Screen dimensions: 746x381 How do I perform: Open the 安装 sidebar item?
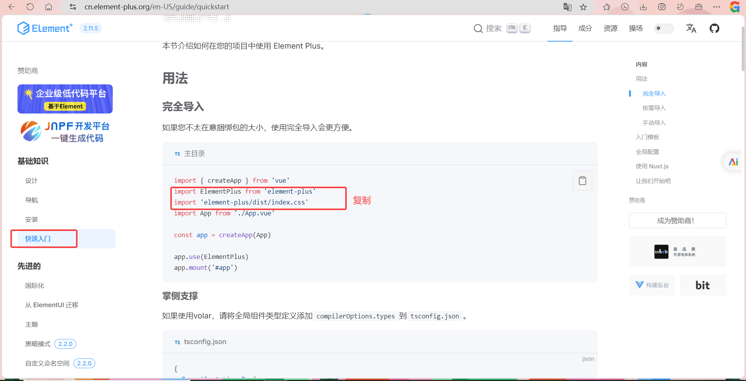pyautogui.click(x=31, y=219)
